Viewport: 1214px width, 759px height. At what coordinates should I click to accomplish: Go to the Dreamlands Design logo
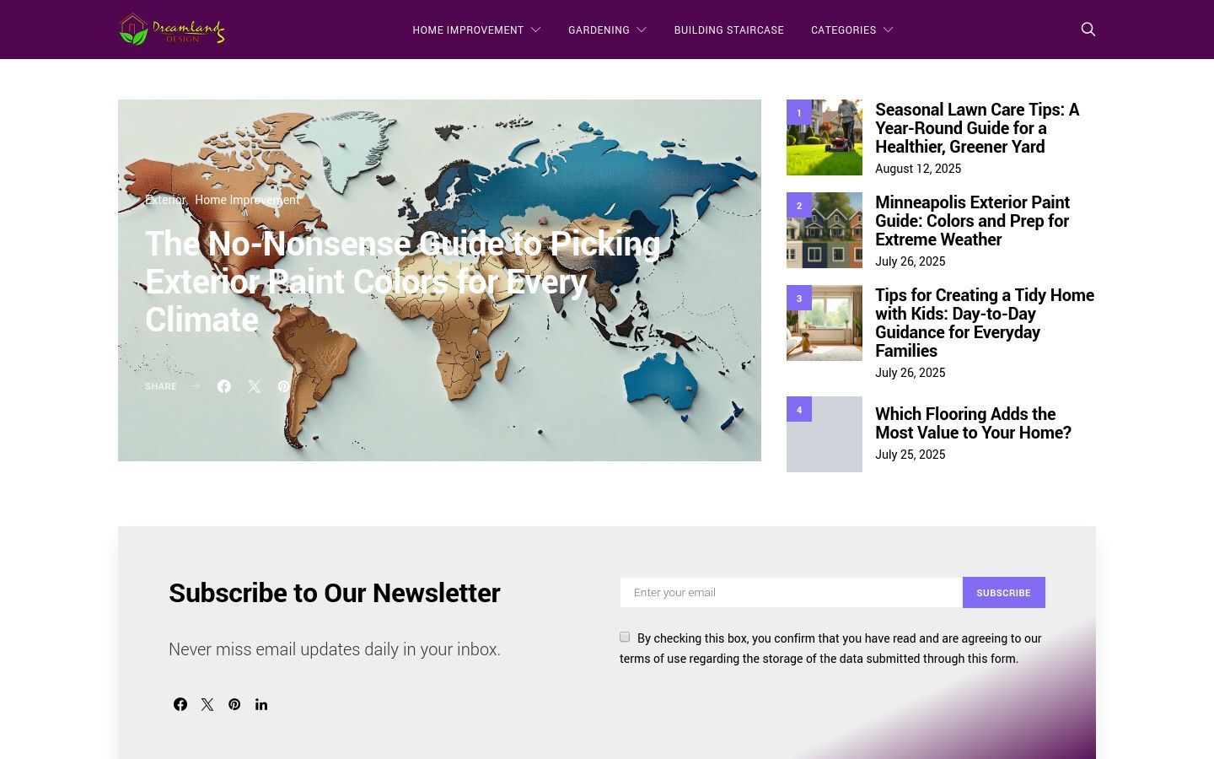pyautogui.click(x=172, y=30)
